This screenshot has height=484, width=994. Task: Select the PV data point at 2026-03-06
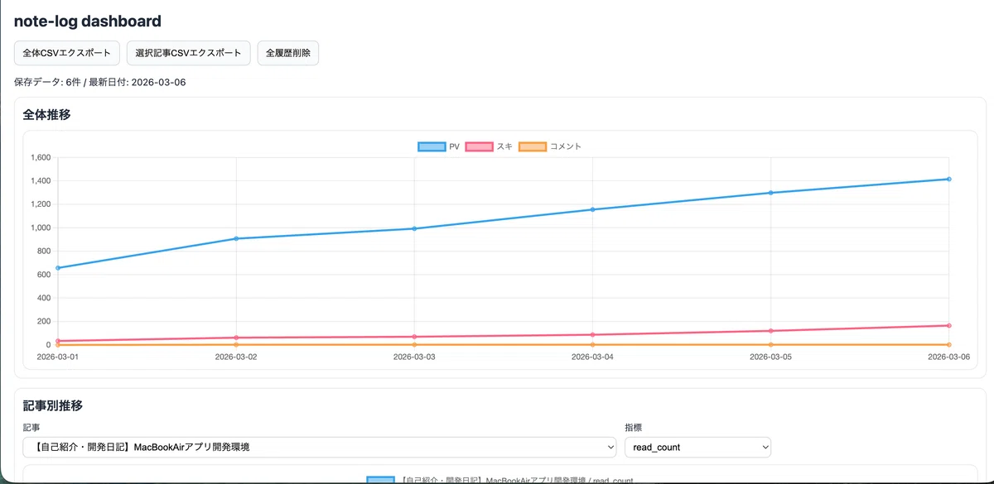(x=948, y=179)
